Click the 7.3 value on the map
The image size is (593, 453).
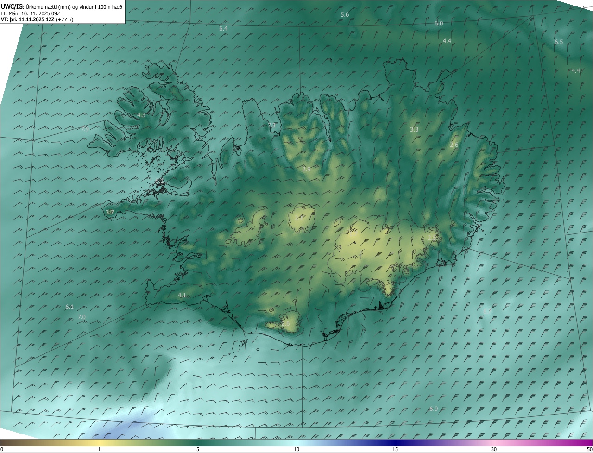click(x=271, y=126)
